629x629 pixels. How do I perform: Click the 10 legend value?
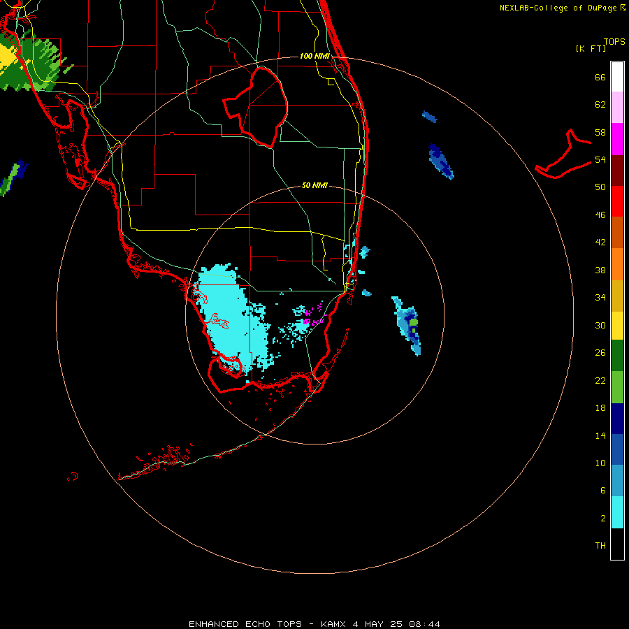click(x=600, y=463)
